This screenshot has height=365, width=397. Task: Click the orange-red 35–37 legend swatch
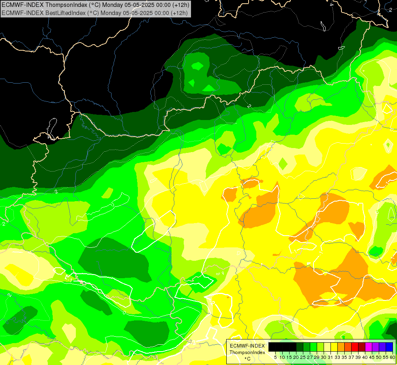(x=348, y=347)
